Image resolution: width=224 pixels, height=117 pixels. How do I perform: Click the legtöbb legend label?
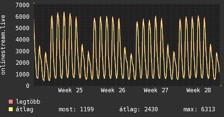pyautogui.click(x=28, y=102)
